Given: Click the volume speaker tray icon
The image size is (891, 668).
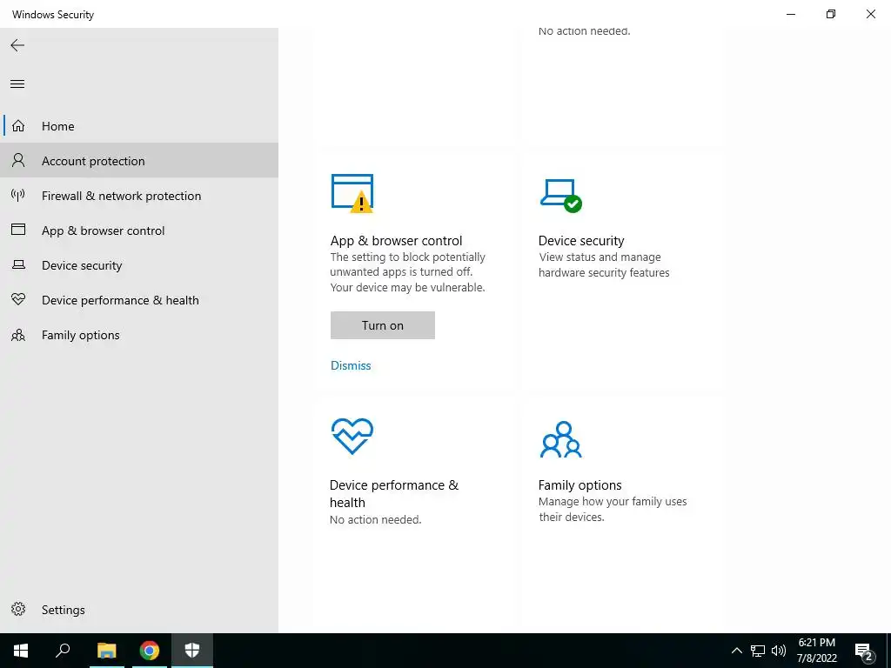Looking at the screenshot, I should click(779, 651).
